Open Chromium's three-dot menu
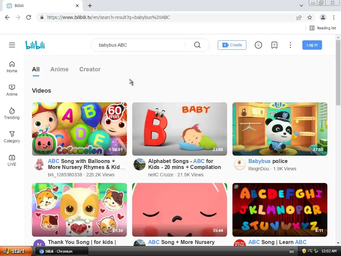The width and height of the screenshot is (341, 256). [x=334, y=17]
